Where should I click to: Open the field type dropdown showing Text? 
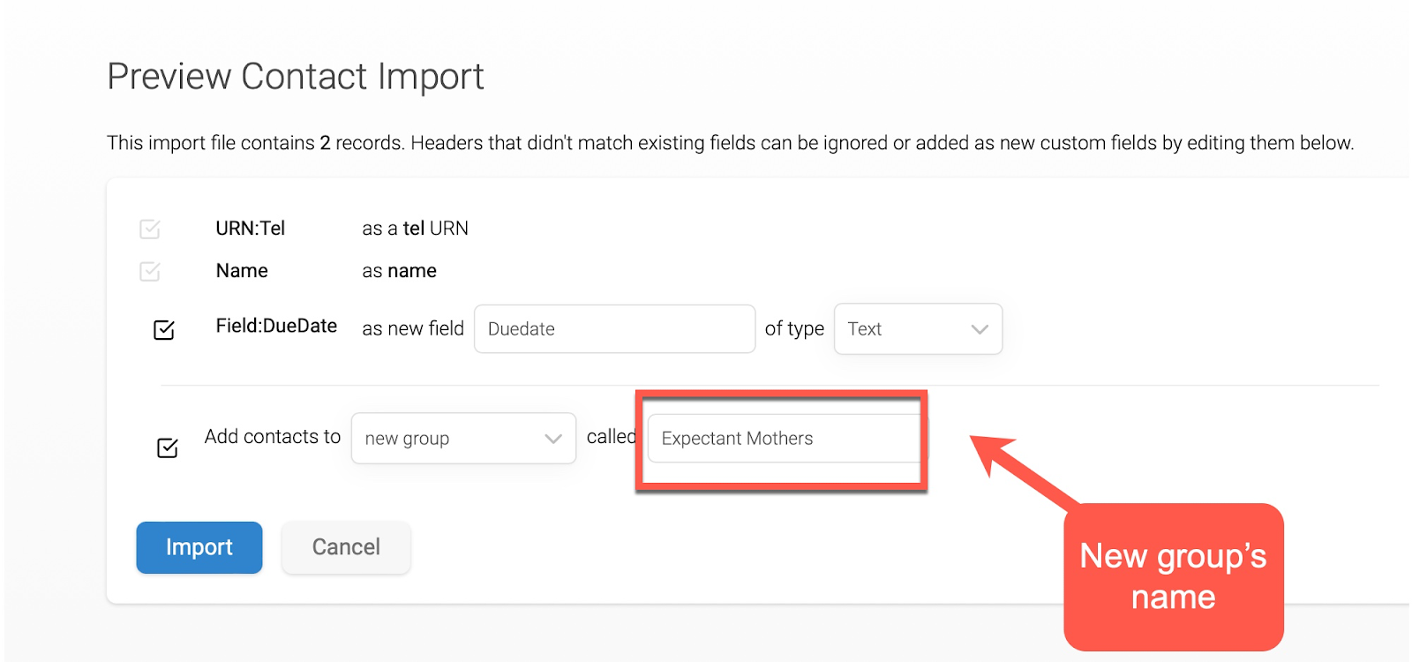click(918, 328)
